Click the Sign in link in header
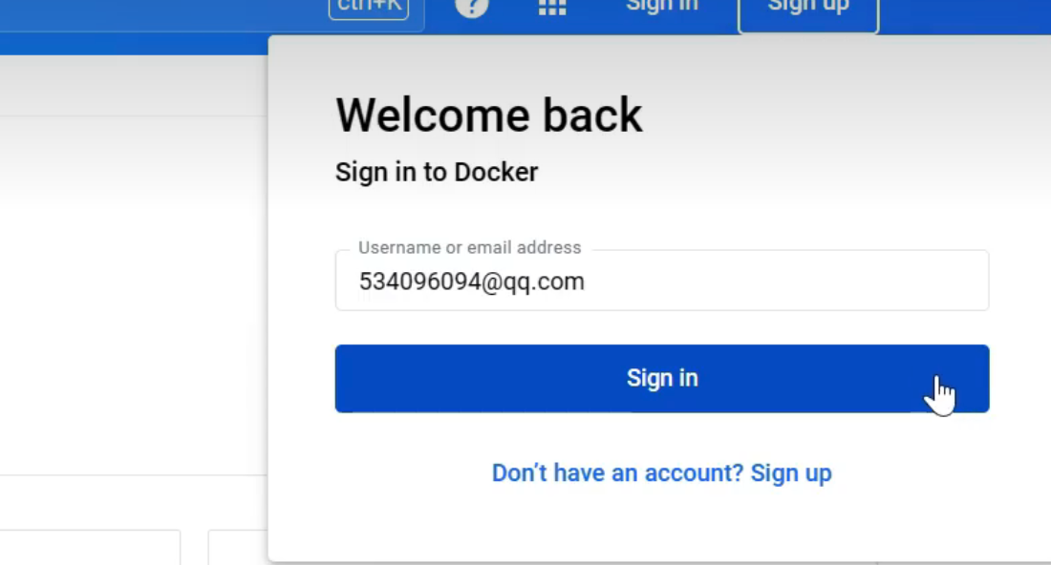The height and width of the screenshot is (565, 1051). (661, 8)
